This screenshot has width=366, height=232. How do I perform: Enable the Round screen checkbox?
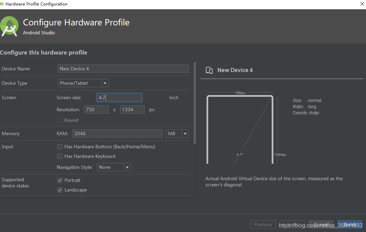click(60, 120)
